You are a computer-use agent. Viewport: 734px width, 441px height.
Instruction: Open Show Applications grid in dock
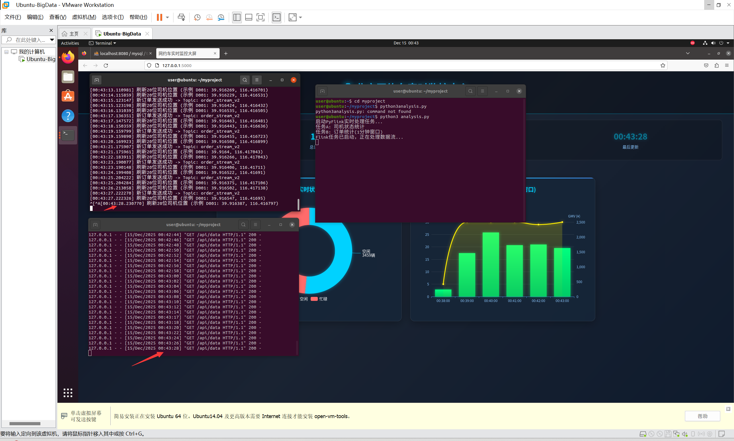pos(68,393)
